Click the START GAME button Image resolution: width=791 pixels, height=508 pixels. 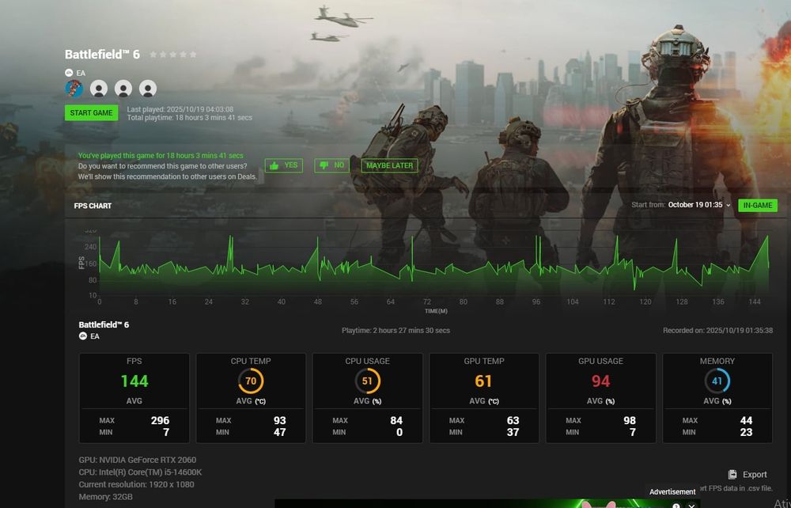(x=91, y=112)
